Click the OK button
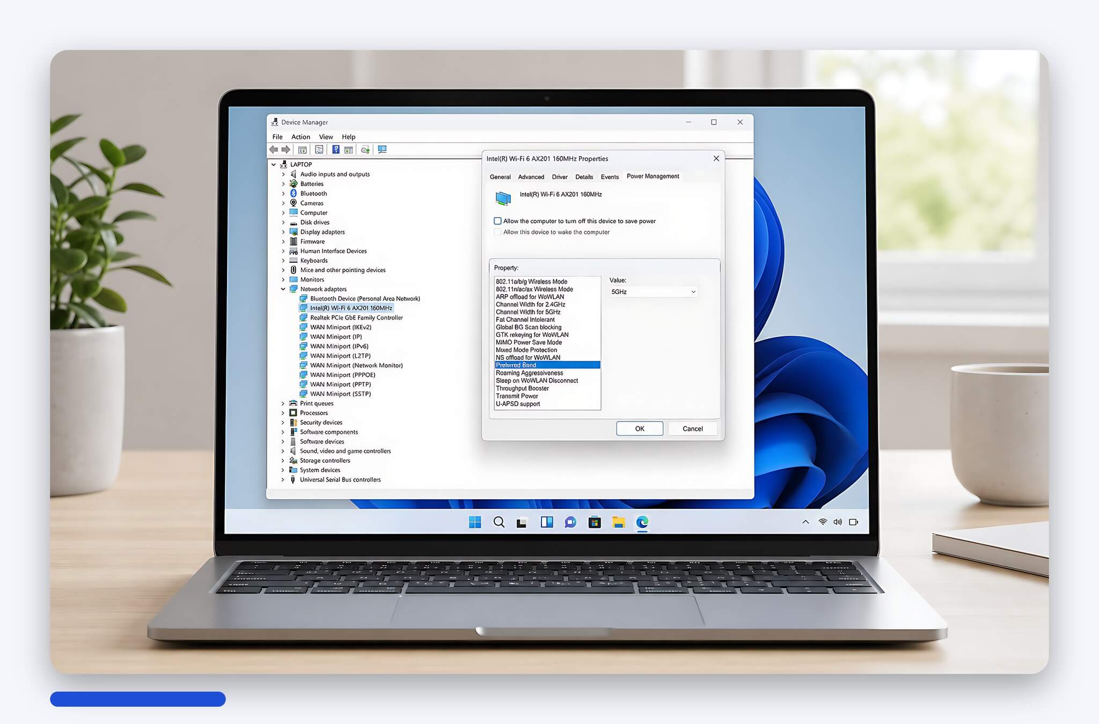 pyautogui.click(x=640, y=429)
